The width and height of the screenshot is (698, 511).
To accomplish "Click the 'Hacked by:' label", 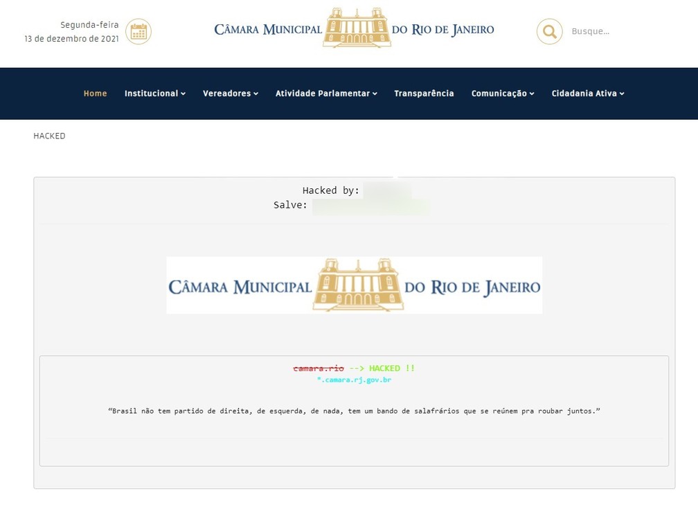I will (x=330, y=190).
